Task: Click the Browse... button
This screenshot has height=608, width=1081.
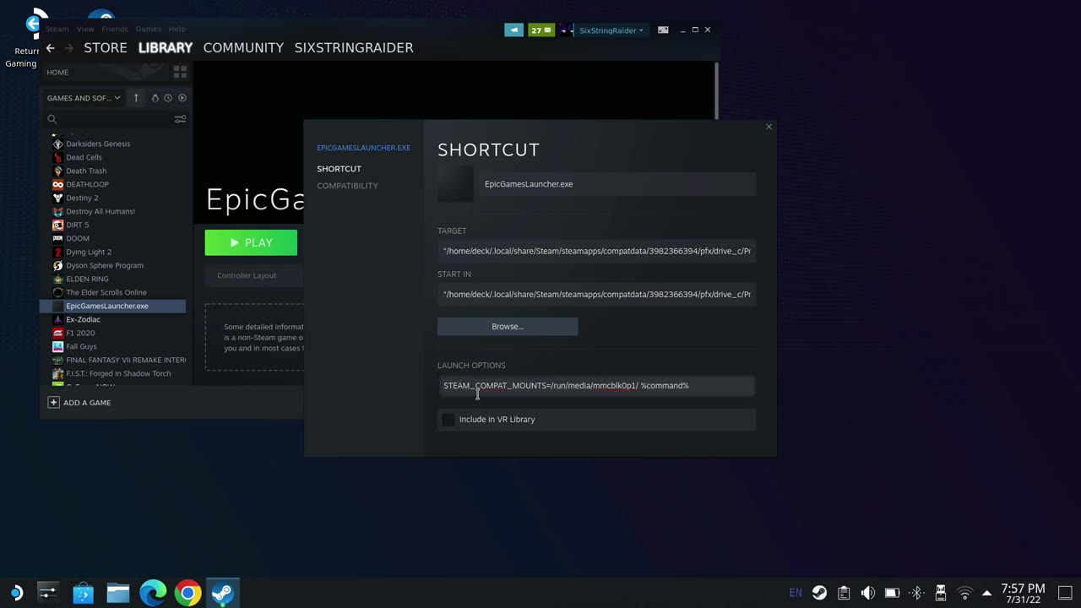Action: [508, 327]
